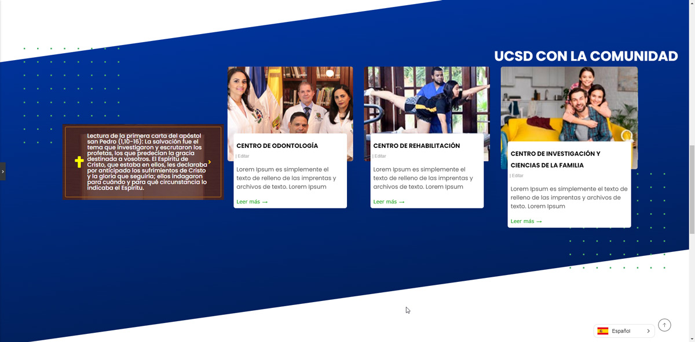Click Editar under the Familia center card
The width and height of the screenshot is (695, 342).
point(517,176)
